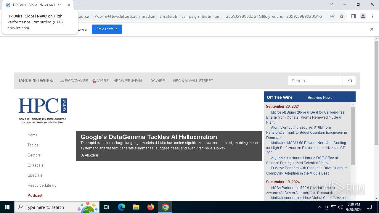This screenshot has width=379, height=213.
Task: Click the taskbar search box
Action: [x=57, y=207]
